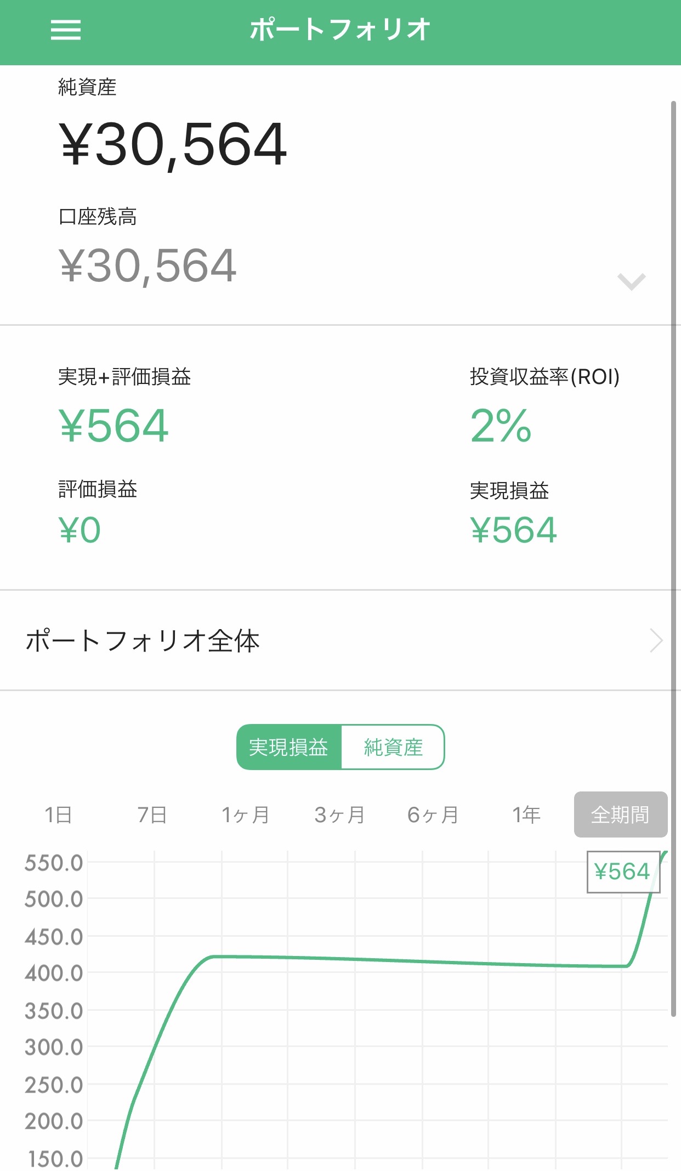This screenshot has height=1171, width=681.
Task: Click the vertical scrollbar on the right
Action: pyautogui.click(x=673, y=548)
